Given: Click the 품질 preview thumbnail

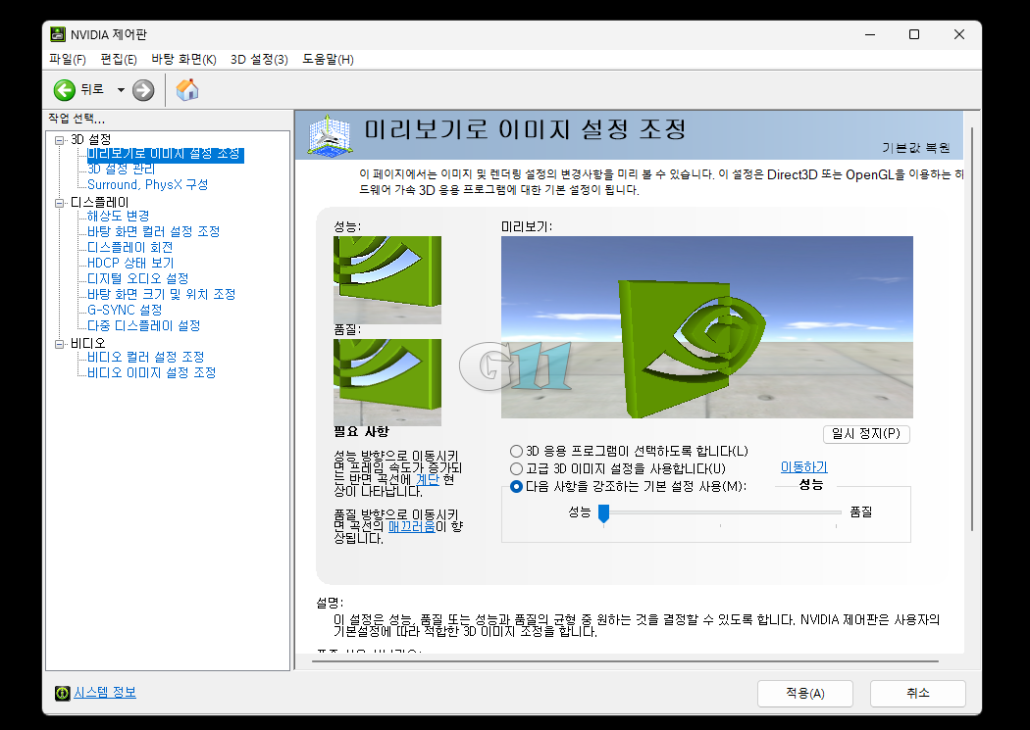Looking at the screenshot, I should click(x=387, y=382).
